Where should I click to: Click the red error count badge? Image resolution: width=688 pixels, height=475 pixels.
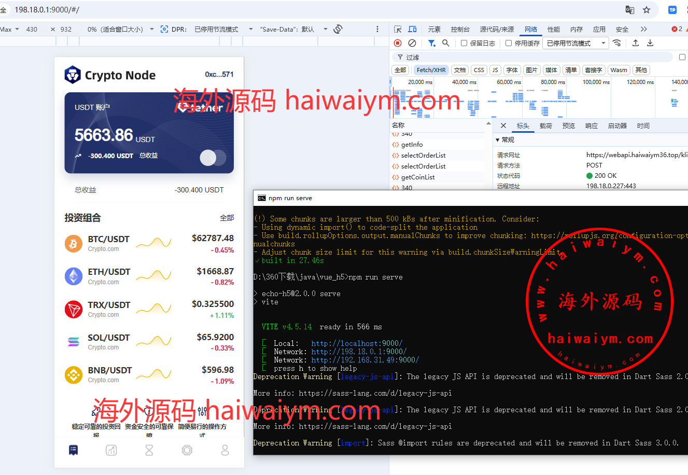677,29
